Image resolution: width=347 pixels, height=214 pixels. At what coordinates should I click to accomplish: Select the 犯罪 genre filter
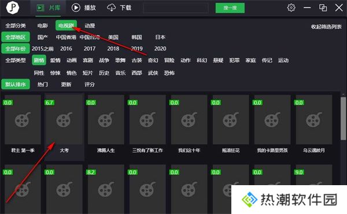point(234,60)
